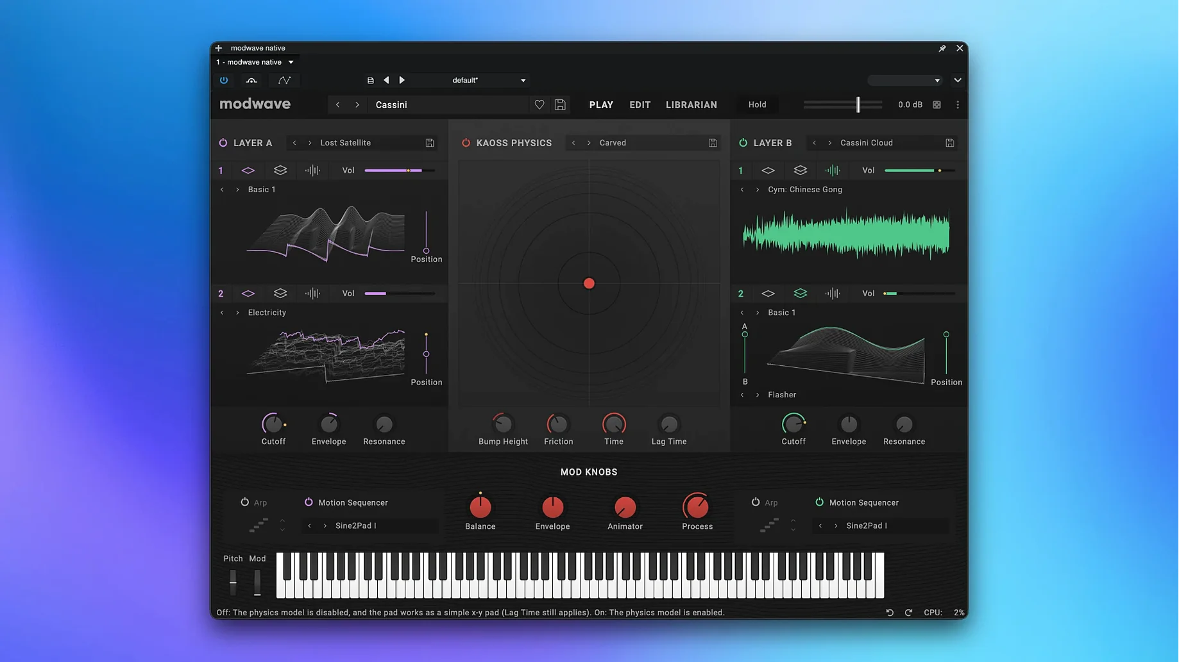Viewport: 1179px width, 662px height.
Task: Select dual-layer mode for Layer B oscillator 2
Action: point(801,294)
